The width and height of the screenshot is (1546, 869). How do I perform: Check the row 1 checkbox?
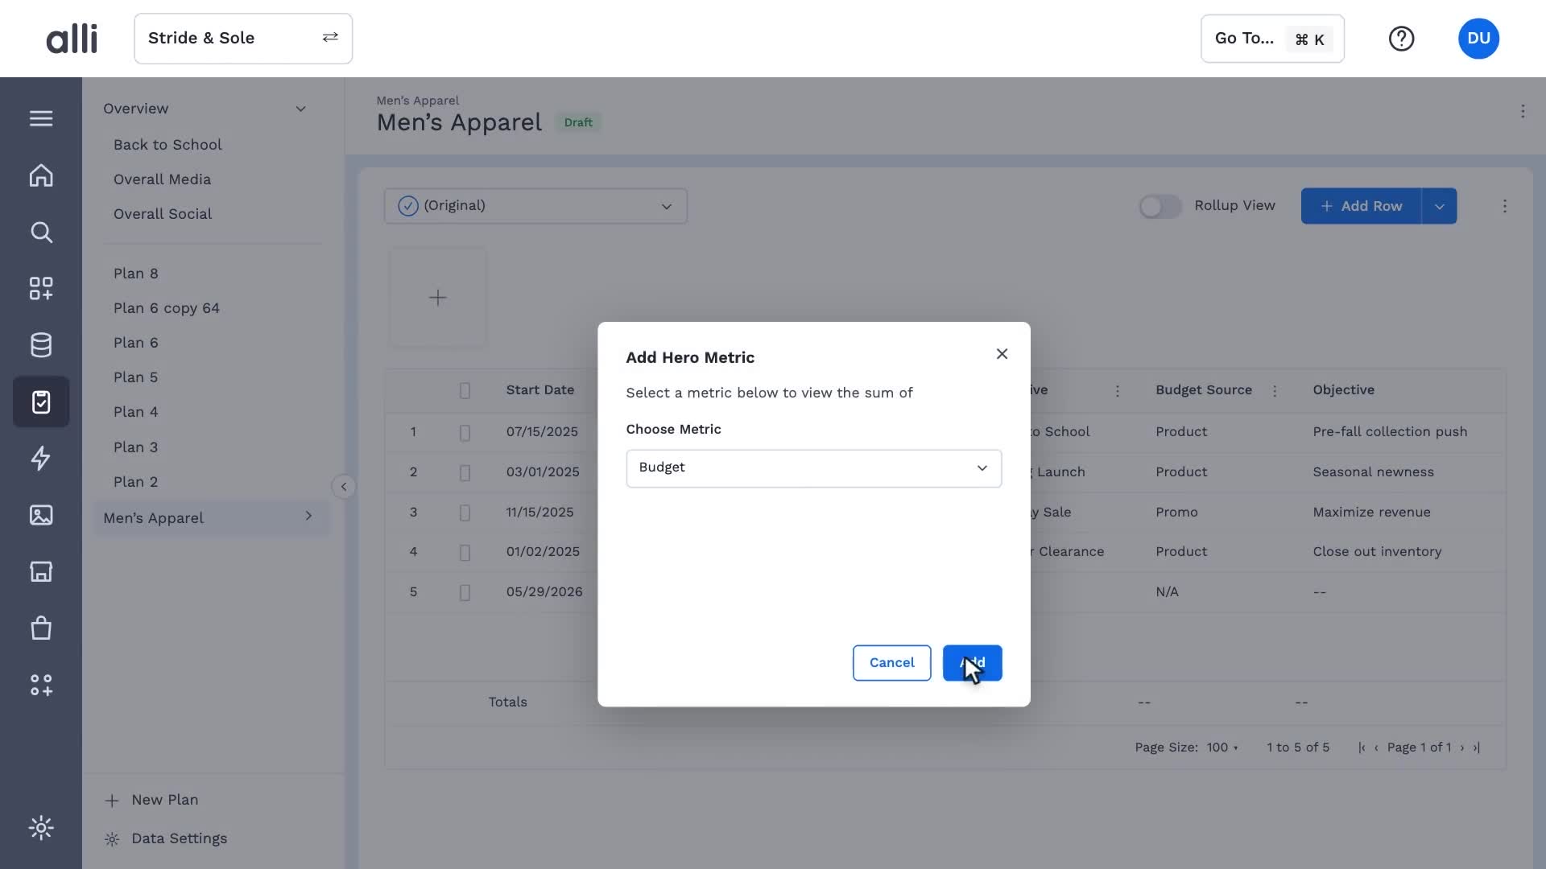pyautogui.click(x=465, y=433)
